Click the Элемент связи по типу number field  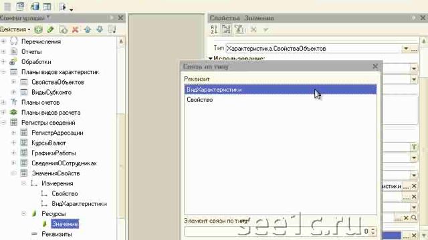click(277, 231)
